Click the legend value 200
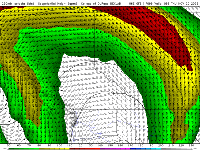 pyautogui.click(x=161, y=145)
